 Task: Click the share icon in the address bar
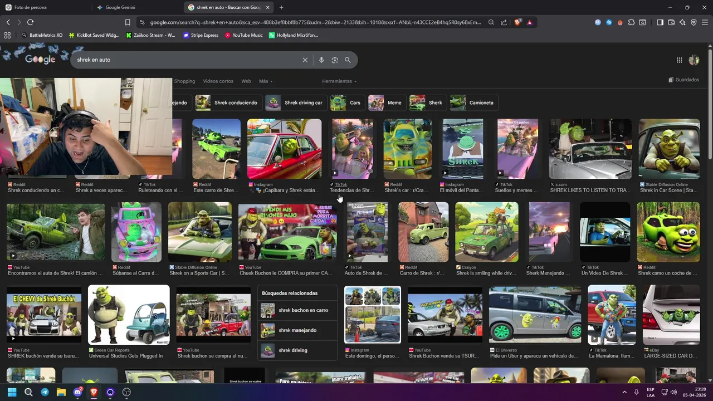coord(504,22)
